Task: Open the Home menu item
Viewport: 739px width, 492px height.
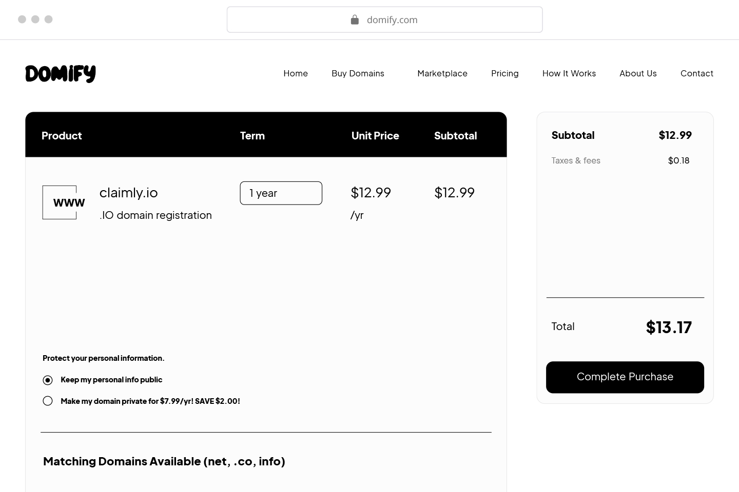Action: coord(295,73)
